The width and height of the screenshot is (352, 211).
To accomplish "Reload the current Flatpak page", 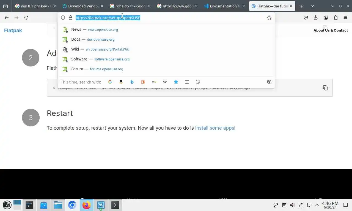I will tap(26, 18).
